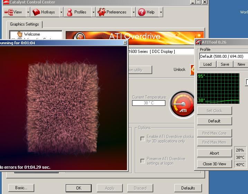Click the Find Max Mem button
The height and width of the screenshot is (194, 248).
pyautogui.click(x=214, y=142)
